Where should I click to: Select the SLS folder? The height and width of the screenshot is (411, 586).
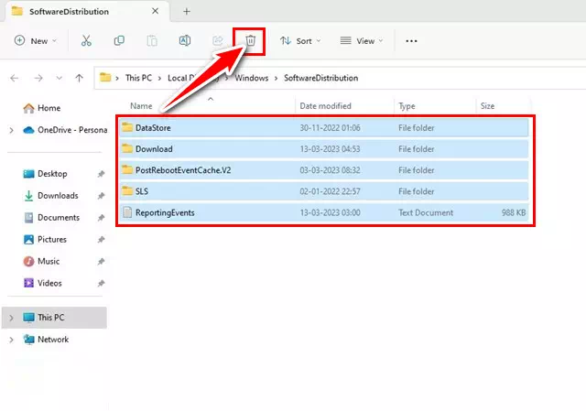point(324,191)
